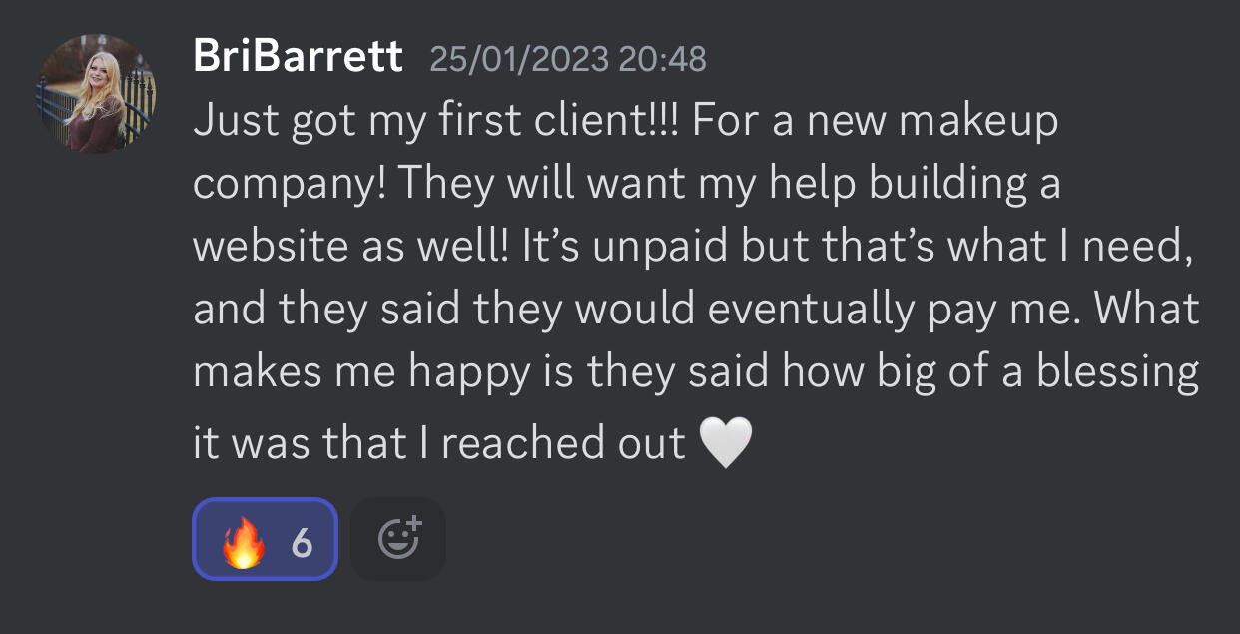Click the phrase "reached out" in the message
Screen dimensions: 1240x634
pyautogui.click(x=563, y=443)
